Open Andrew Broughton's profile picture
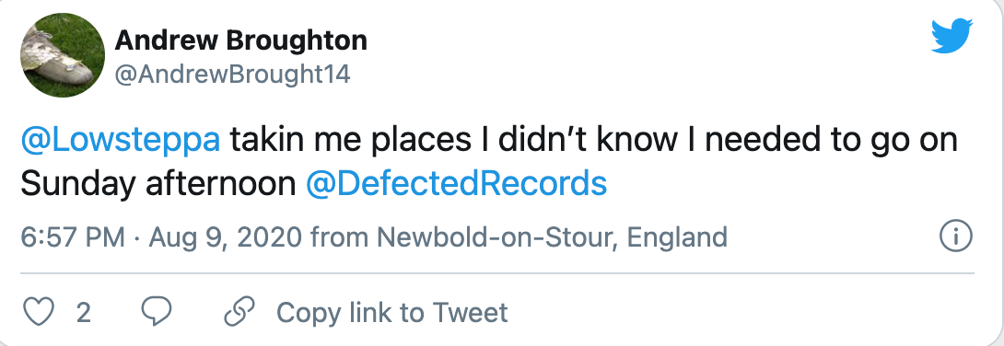The width and height of the screenshot is (1004, 346). (63, 55)
